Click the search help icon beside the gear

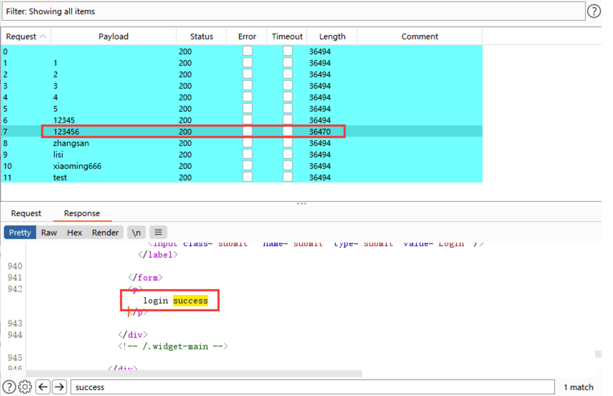[9, 387]
